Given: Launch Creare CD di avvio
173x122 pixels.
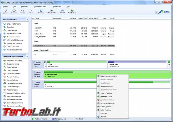Looking at the screenshot, I should pyautogui.click(x=13, y=46).
